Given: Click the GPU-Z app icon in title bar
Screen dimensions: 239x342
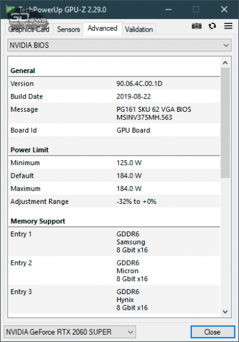Looking at the screenshot, I should point(11,10).
